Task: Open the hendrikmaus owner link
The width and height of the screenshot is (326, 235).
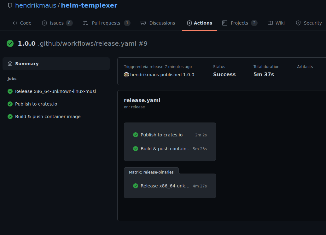Action: pos(36,5)
